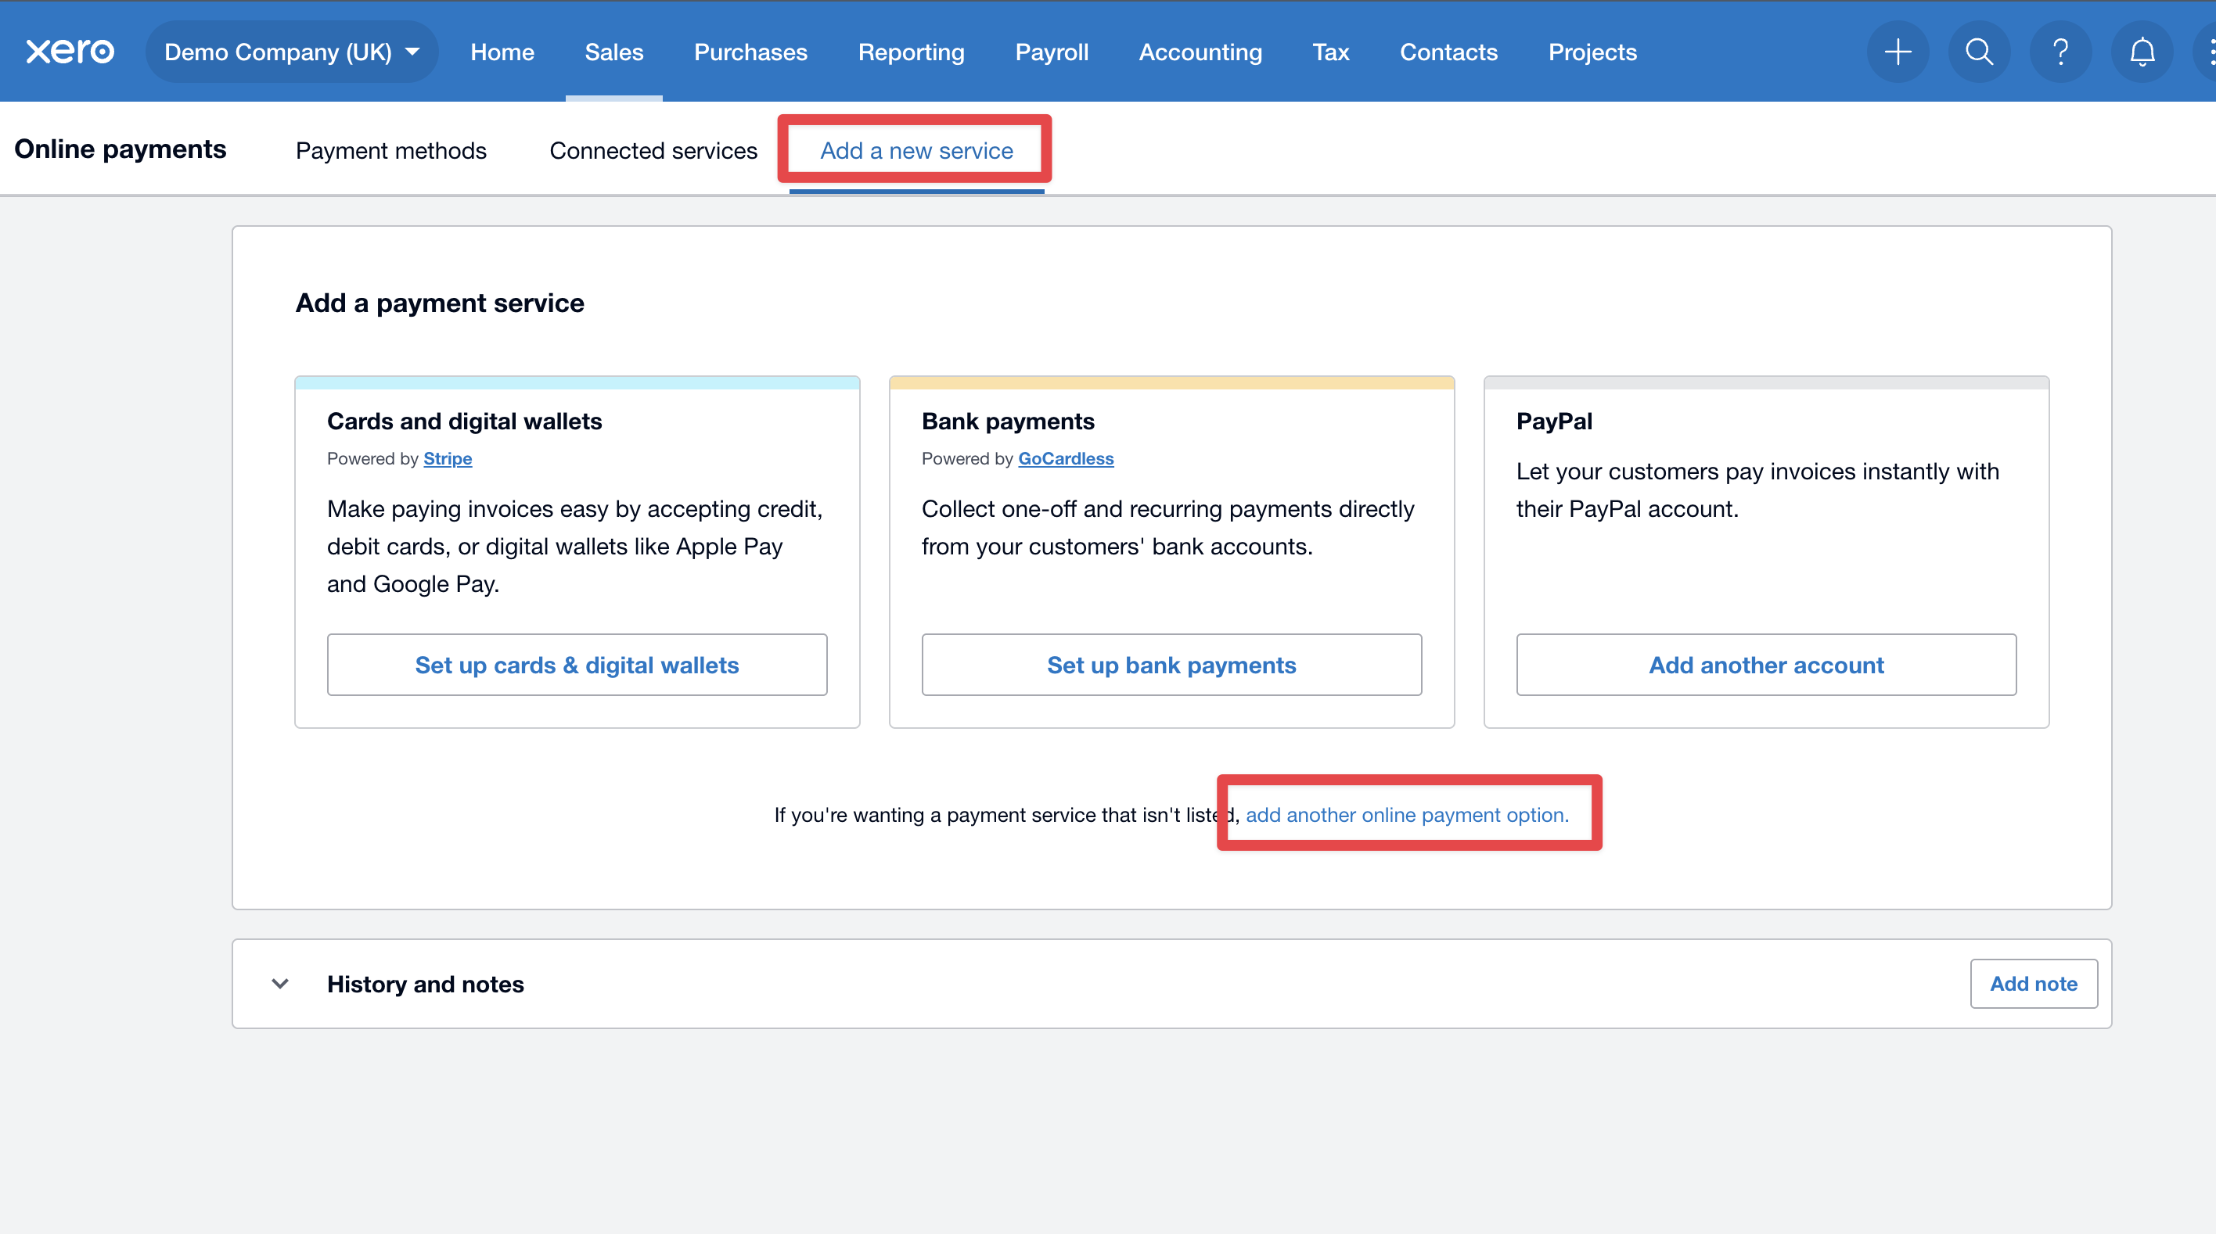
Task: Click add another online payment option link
Action: point(1406,814)
